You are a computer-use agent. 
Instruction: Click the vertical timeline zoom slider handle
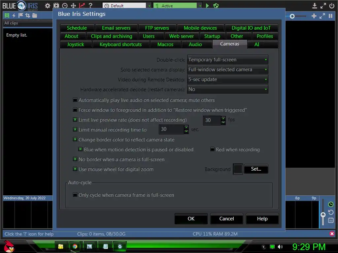click(323, 215)
